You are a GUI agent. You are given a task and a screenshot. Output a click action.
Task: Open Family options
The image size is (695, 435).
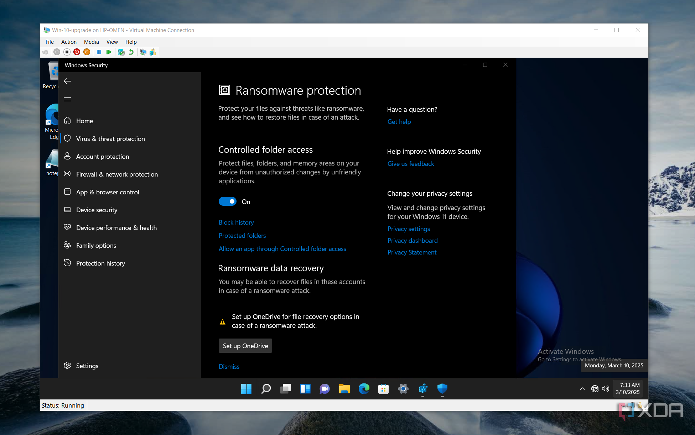[130, 245]
